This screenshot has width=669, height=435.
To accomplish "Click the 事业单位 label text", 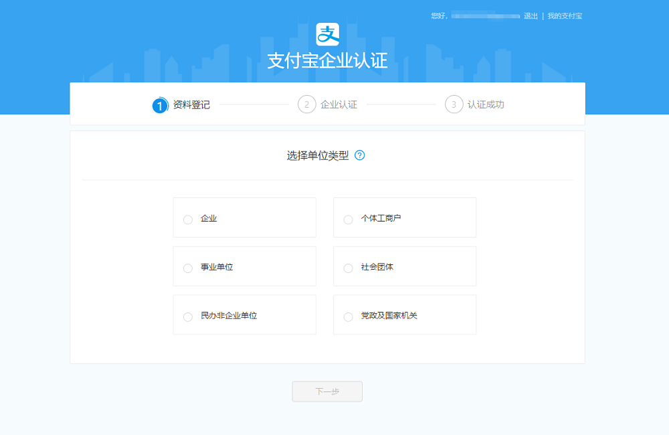I will point(217,267).
